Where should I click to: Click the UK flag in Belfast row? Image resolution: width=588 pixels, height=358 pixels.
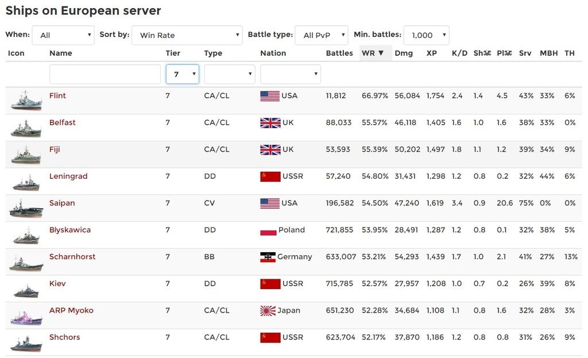point(270,123)
